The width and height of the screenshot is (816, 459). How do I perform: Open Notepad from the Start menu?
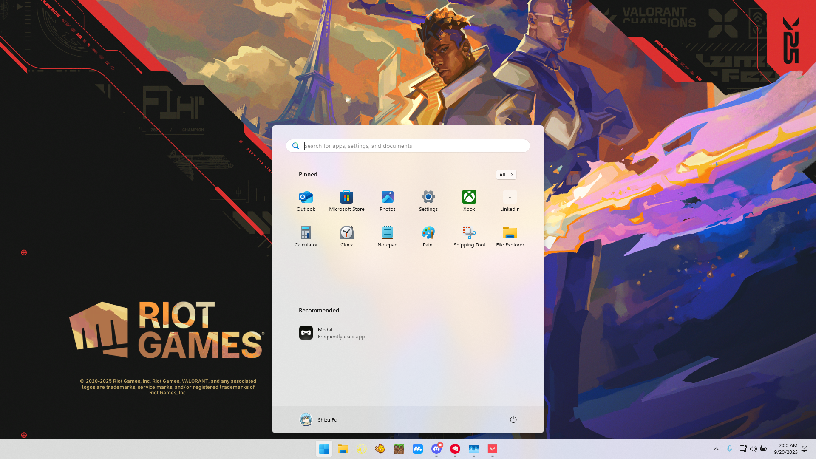[x=387, y=236]
